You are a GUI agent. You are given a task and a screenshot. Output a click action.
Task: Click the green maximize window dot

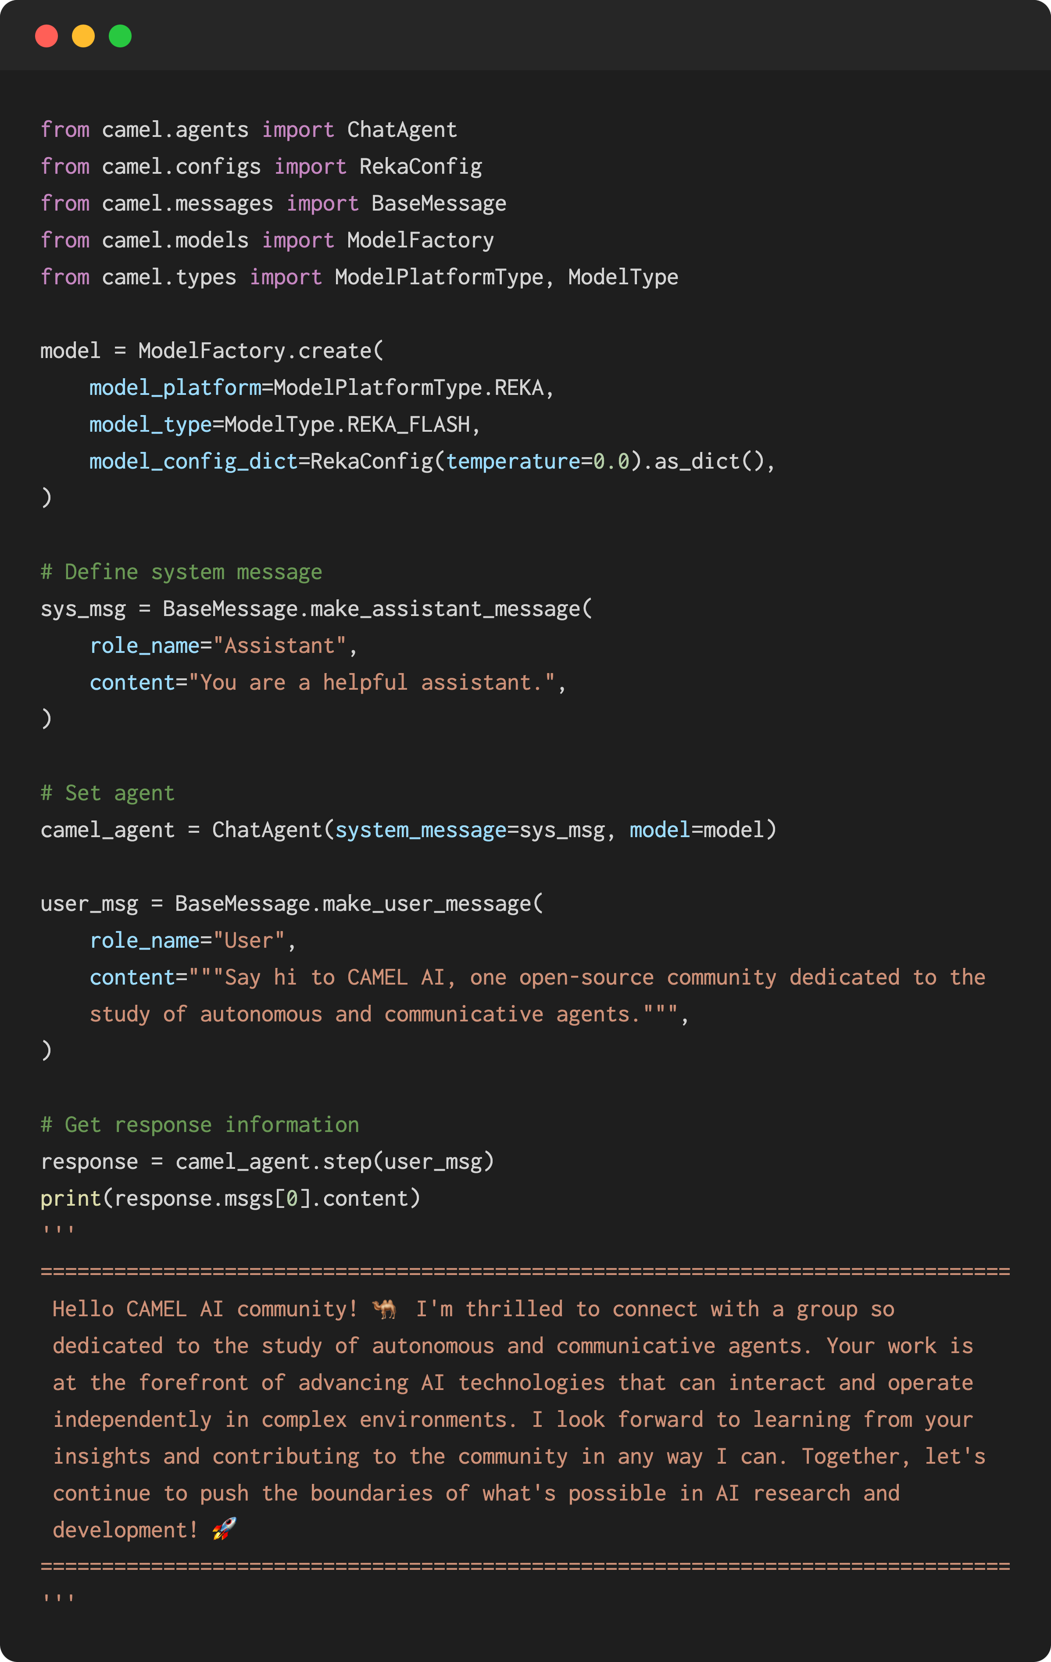coord(120,36)
